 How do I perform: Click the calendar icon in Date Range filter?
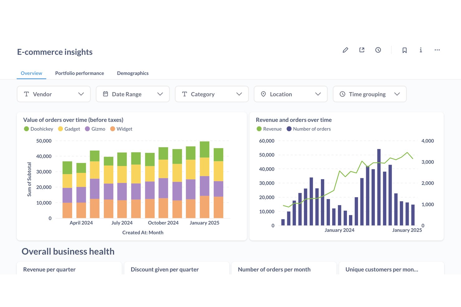(x=106, y=94)
